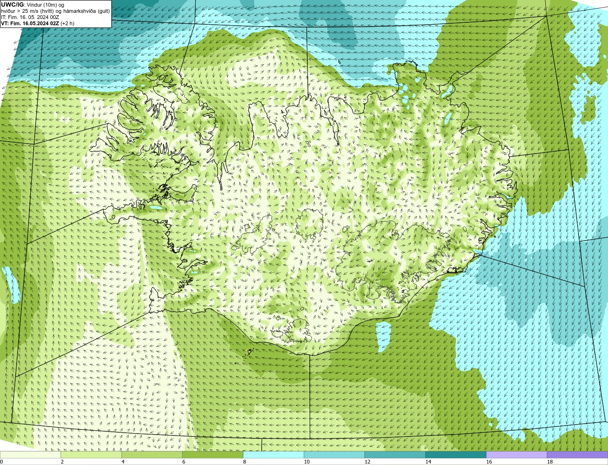Click the legend scale label "0"

pyautogui.click(x=1, y=462)
